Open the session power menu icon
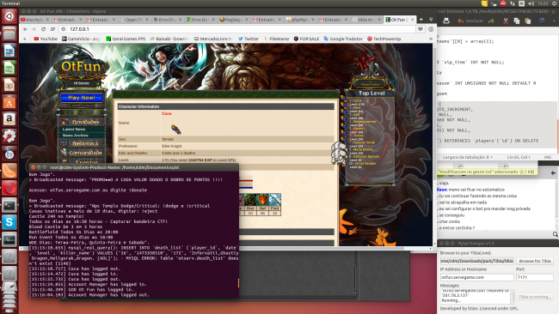Image resolution: width=559 pixels, height=314 pixels. tap(555, 3)
